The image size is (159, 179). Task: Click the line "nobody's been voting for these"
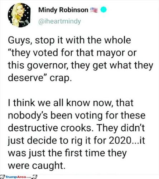coord(77,115)
